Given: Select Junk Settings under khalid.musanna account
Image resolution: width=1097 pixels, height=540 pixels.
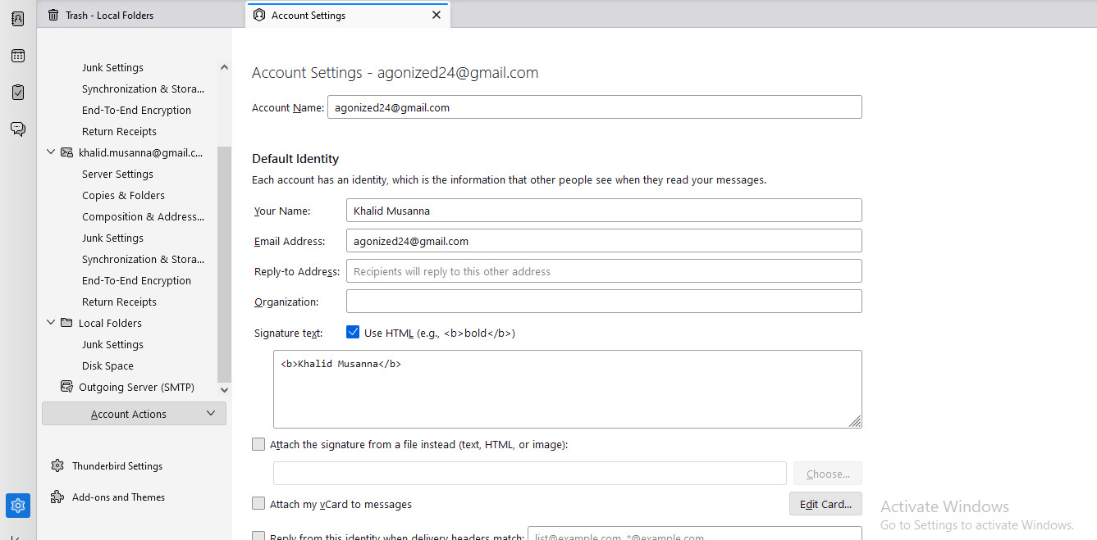Looking at the screenshot, I should (112, 238).
